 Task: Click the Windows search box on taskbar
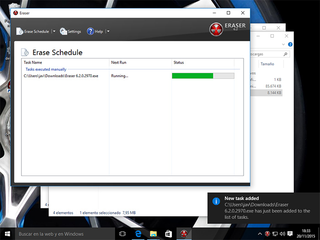(x=59, y=234)
